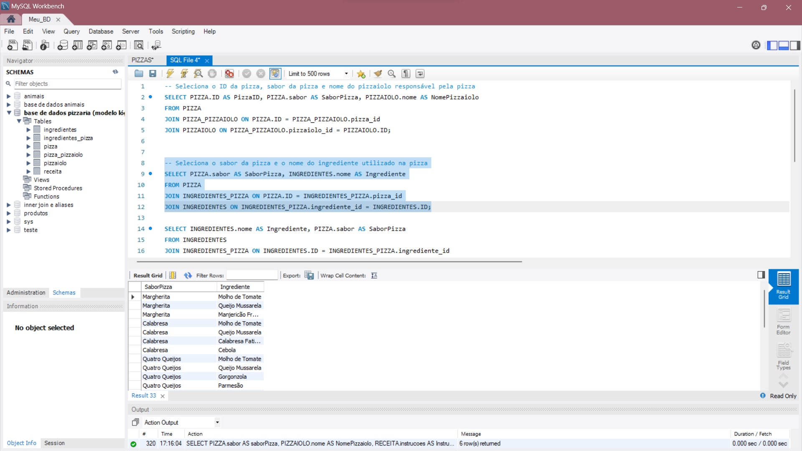Save the query to a snippets list
Viewport: 802px width, 451px height.
(361, 73)
